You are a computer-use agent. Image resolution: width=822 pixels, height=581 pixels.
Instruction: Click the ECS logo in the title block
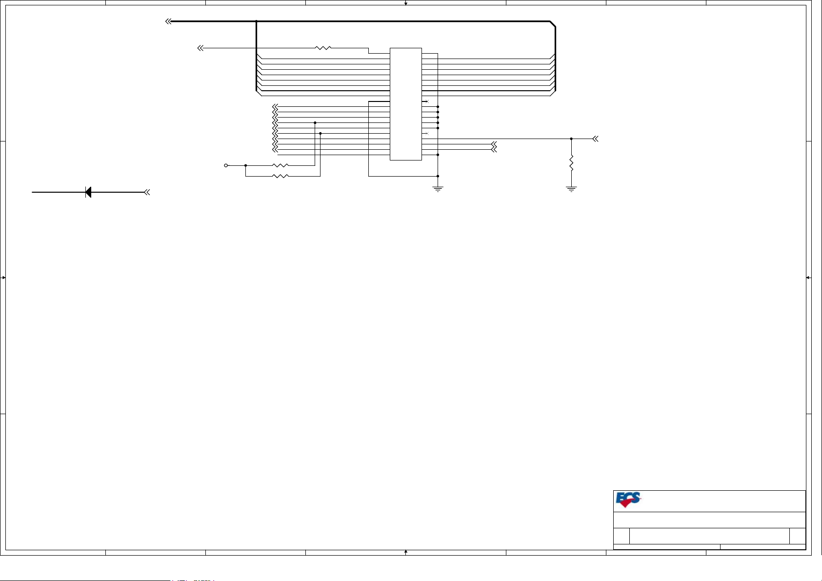628,500
